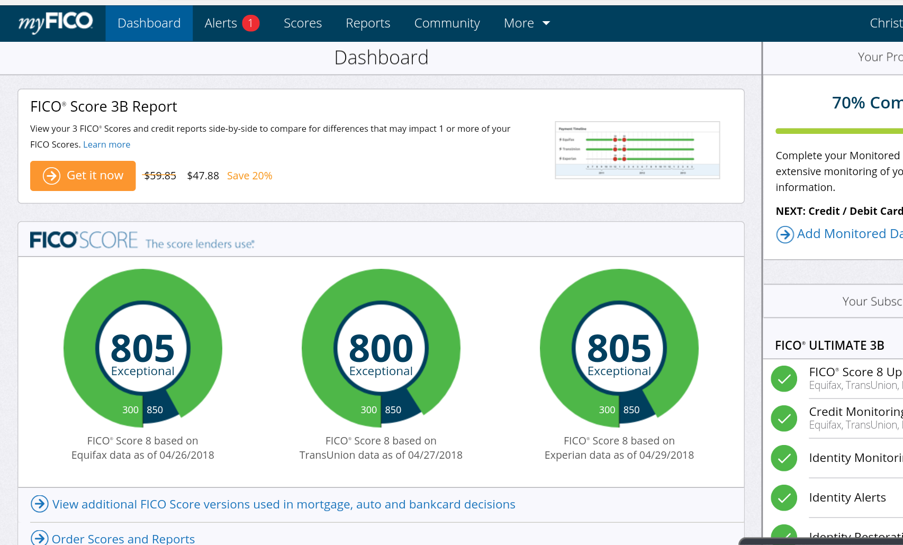Open Order Scores and Reports link

click(123, 539)
